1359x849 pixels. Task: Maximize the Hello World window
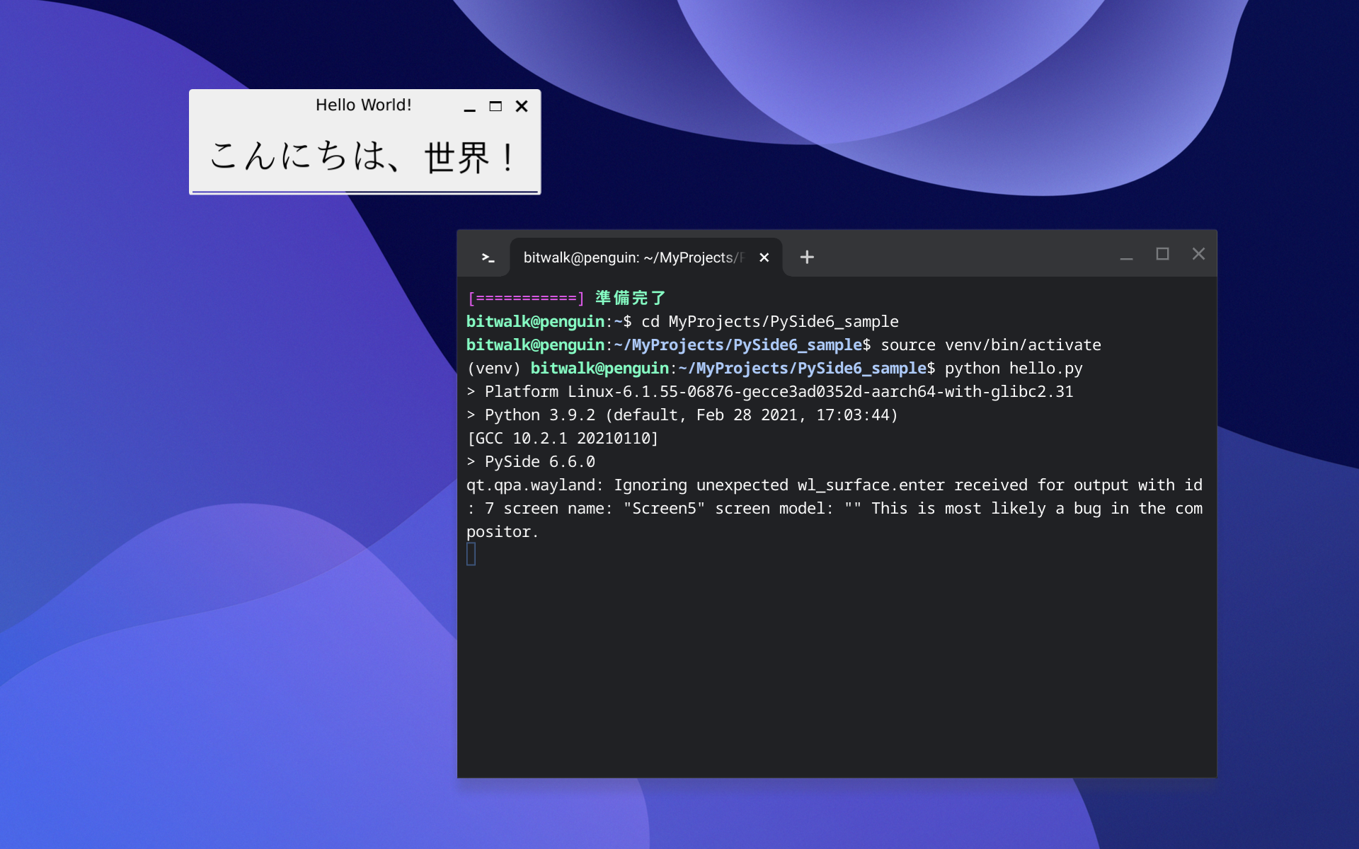(495, 106)
